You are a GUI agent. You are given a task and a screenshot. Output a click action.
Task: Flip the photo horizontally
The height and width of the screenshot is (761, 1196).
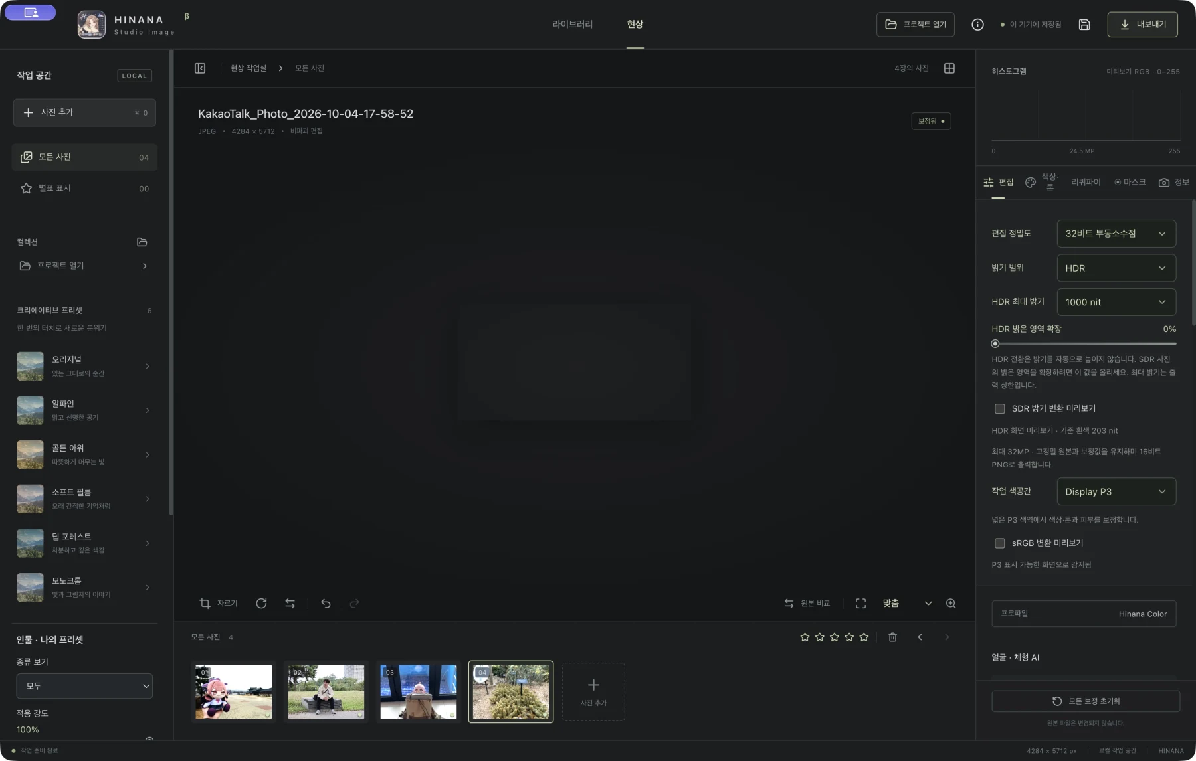tap(290, 603)
